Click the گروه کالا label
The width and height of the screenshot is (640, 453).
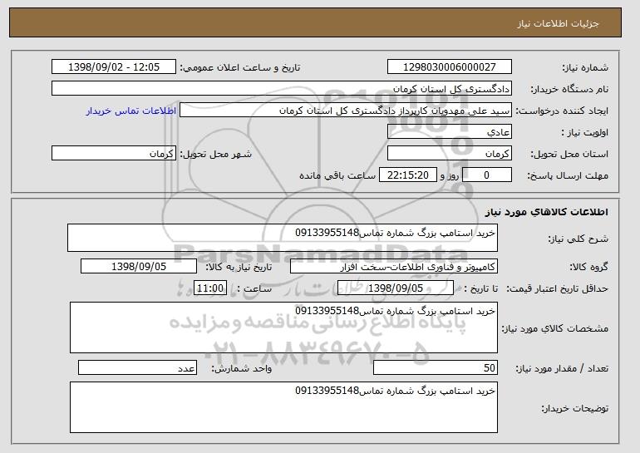pyautogui.click(x=588, y=267)
